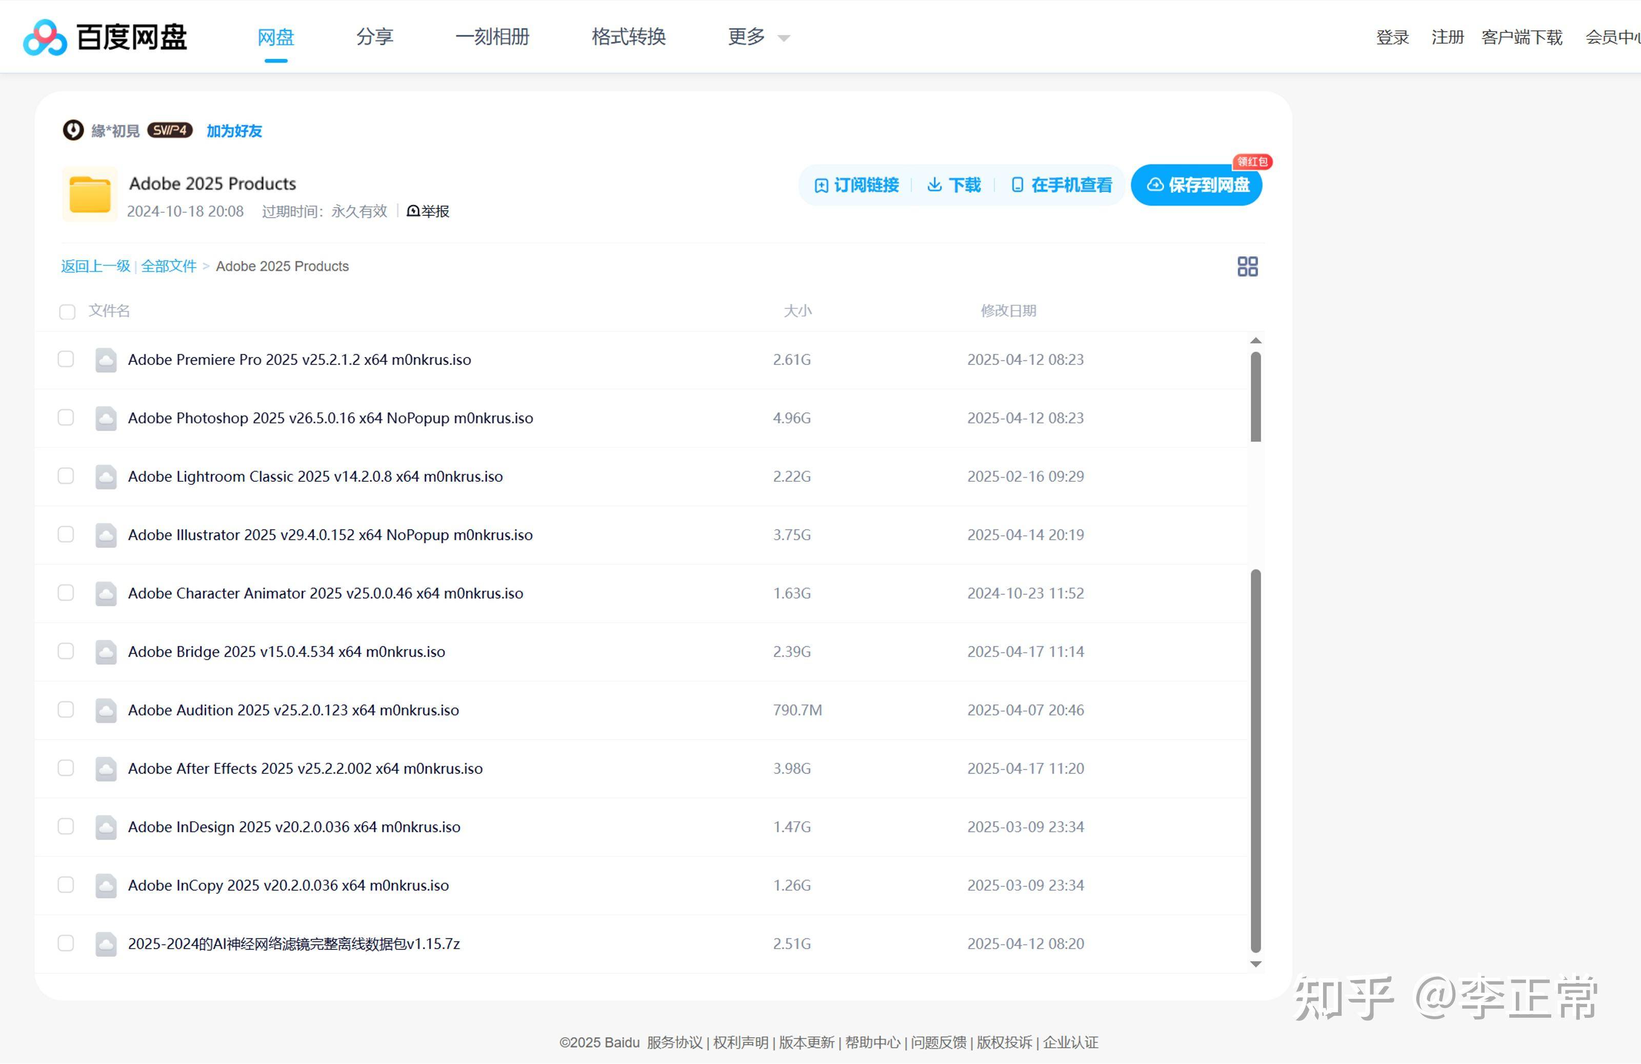Click the 订阅链接 button
Image resolution: width=1641 pixels, height=1064 pixels.
point(857,186)
